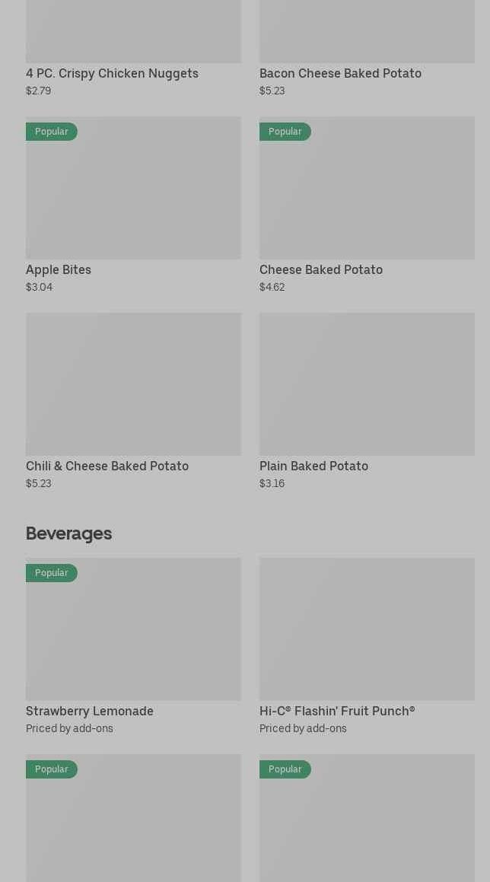
Task: Open the Plain Baked Potato photo
Action: 367,384
